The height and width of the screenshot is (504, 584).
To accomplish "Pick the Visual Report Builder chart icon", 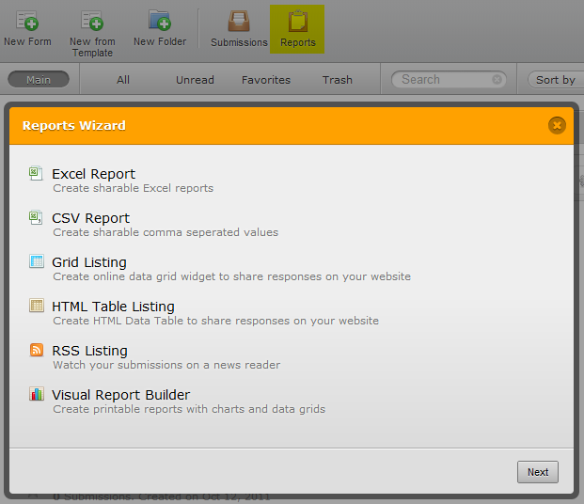I will [37, 395].
